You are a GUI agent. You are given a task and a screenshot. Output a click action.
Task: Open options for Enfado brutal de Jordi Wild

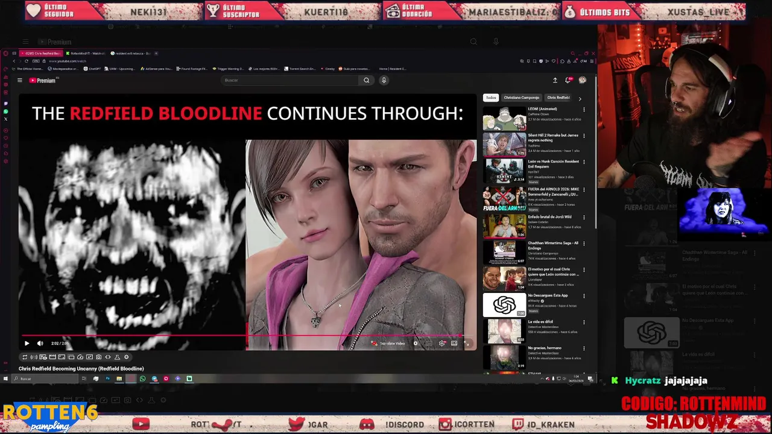point(584,217)
